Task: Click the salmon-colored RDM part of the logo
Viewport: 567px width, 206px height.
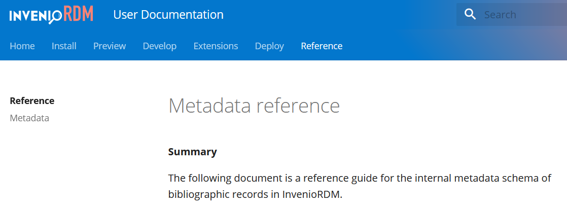Action: tap(79, 14)
